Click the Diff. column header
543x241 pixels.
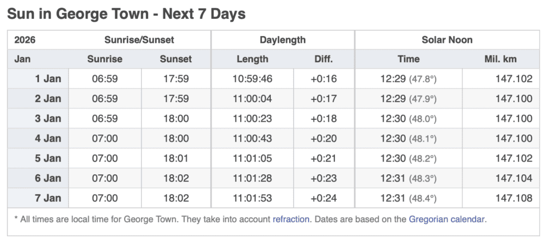click(x=324, y=59)
